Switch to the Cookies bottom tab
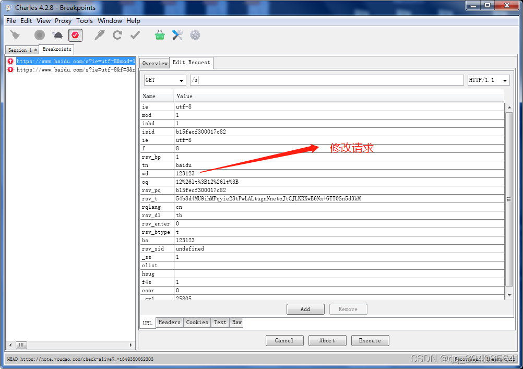Image resolution: width=523 pixels, height=369 pixels. pyautogui.click(x=197, y=323)
